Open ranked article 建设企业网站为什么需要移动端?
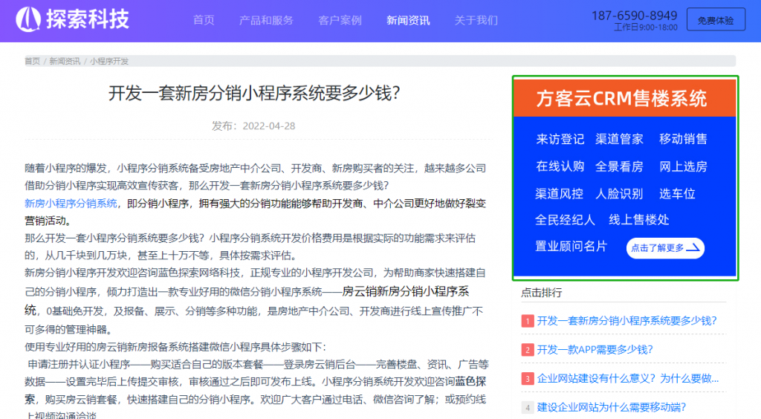 [612, 407]
